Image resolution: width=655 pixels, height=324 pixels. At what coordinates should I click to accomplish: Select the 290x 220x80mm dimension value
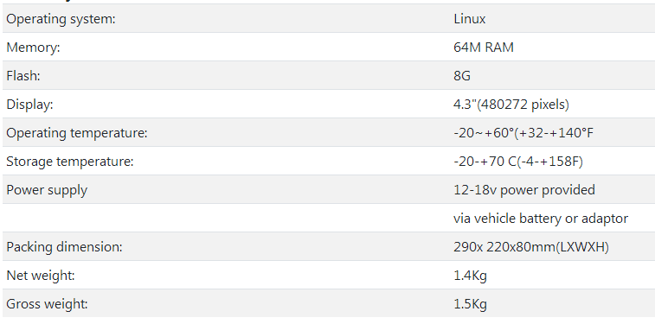coord(531,247)
